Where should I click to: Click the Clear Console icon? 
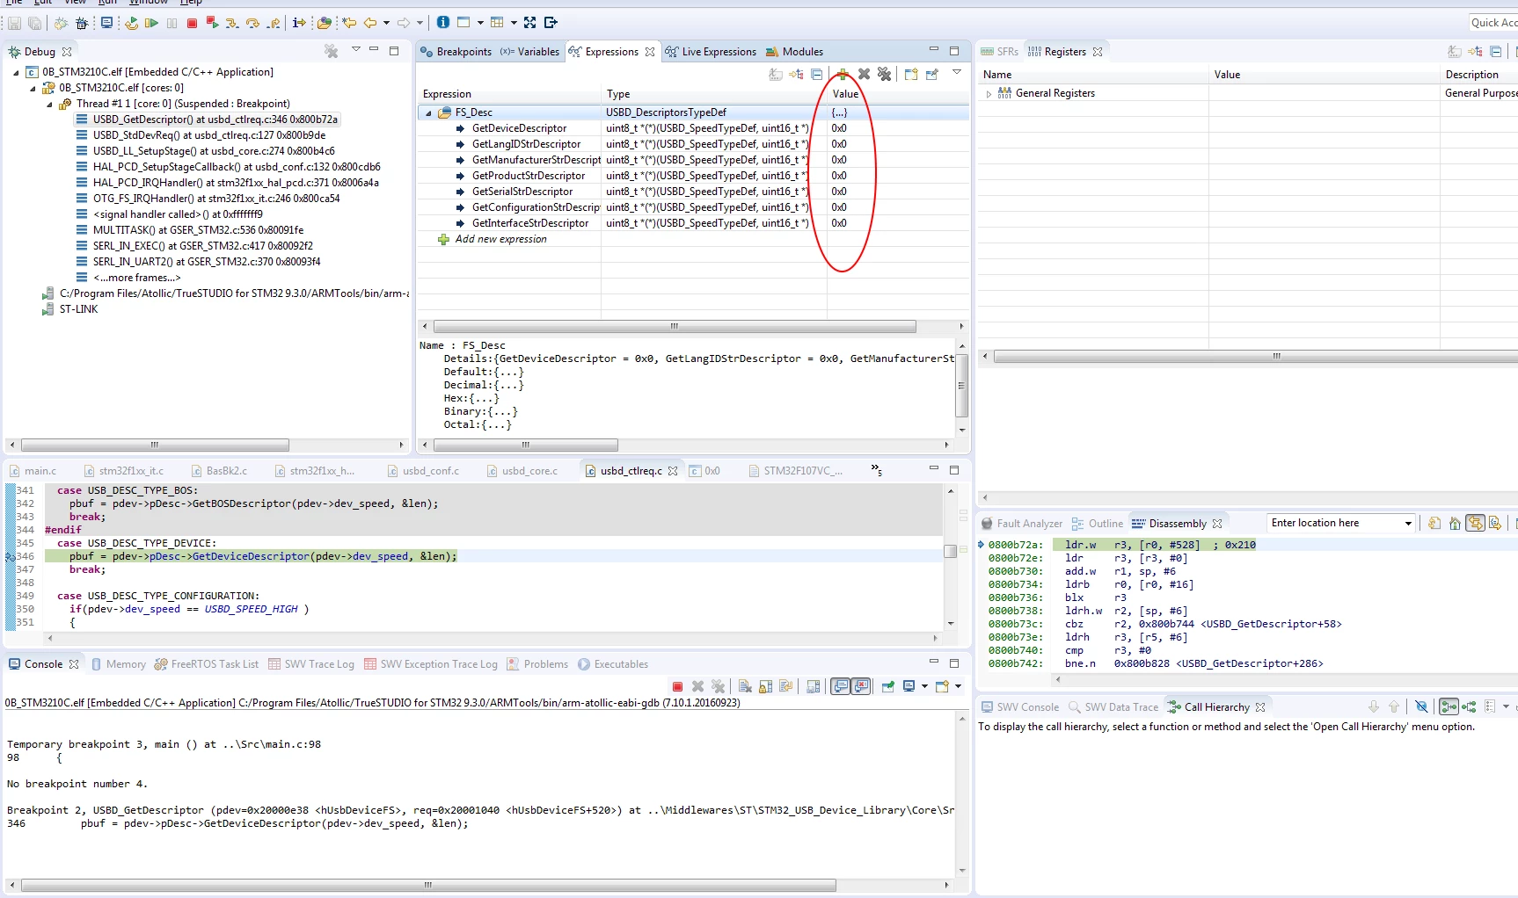(745, 686)
